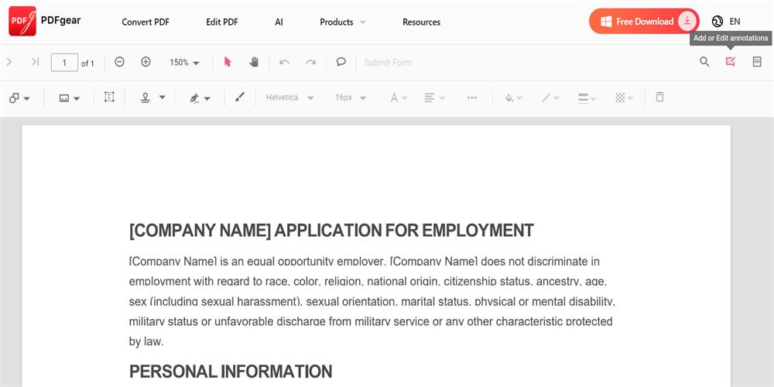Toggle Add or Edit annotations button

[730, 62]
